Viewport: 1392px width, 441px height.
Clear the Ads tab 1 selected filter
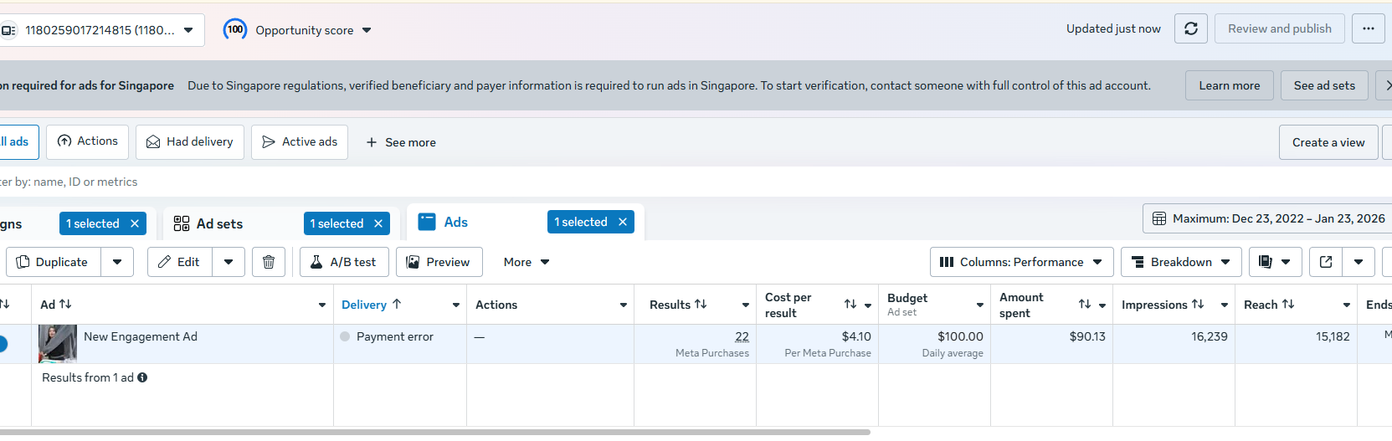(623, 222)
